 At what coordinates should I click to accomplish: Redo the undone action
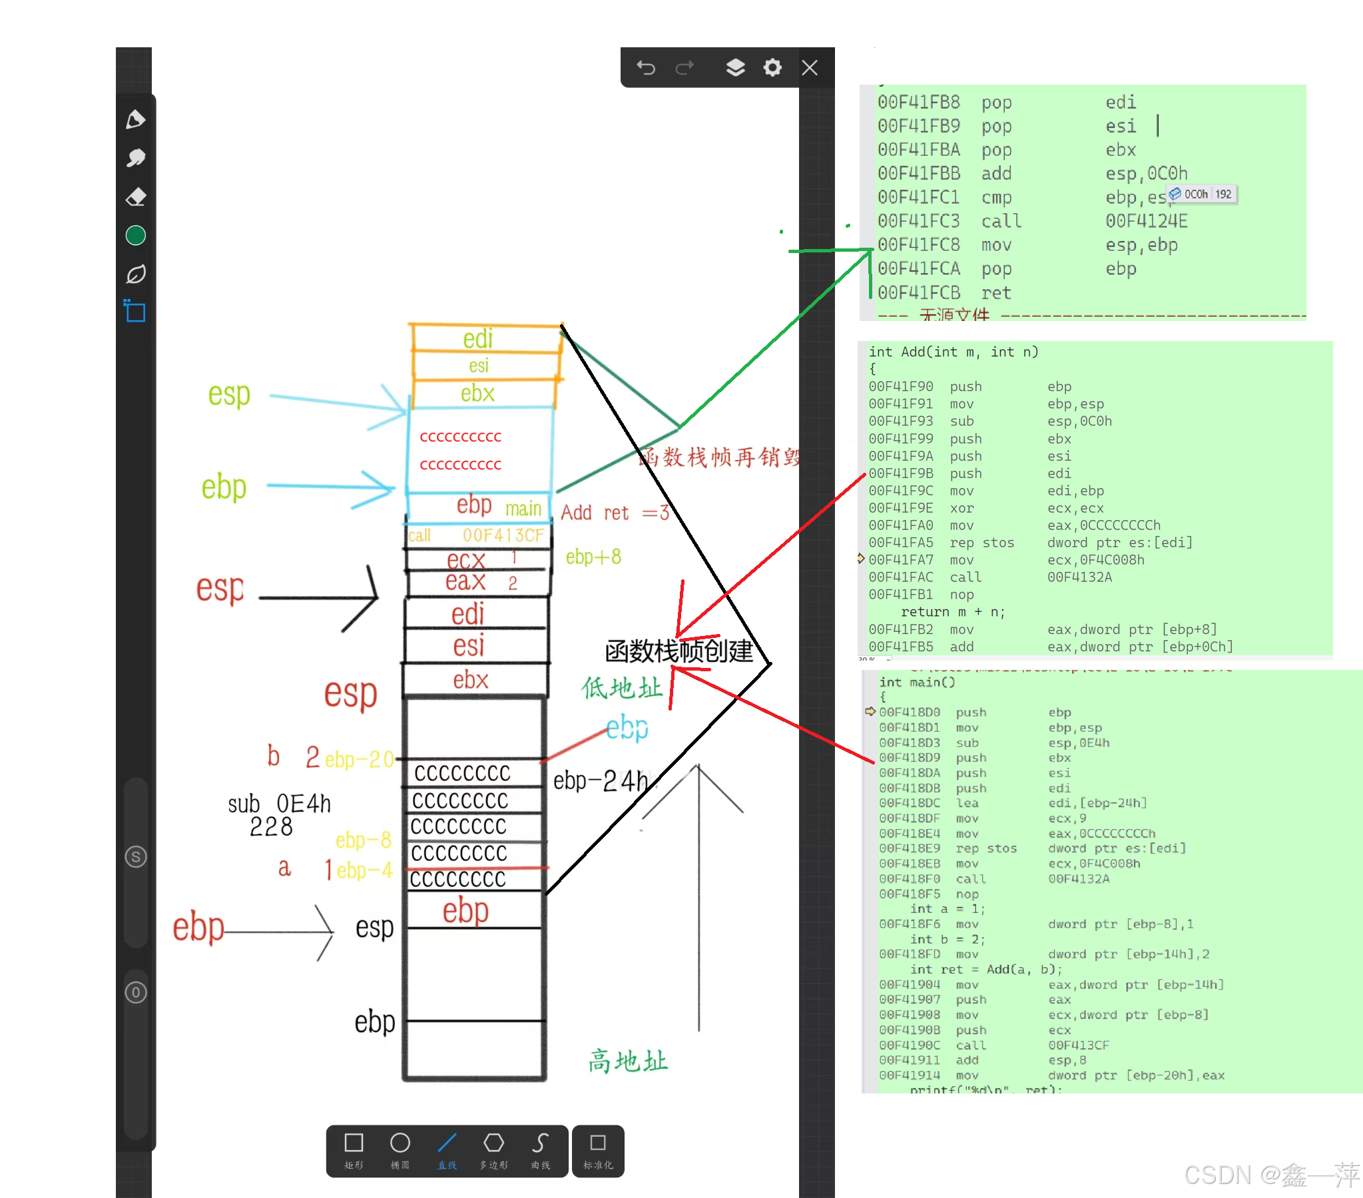click(685, 67)
